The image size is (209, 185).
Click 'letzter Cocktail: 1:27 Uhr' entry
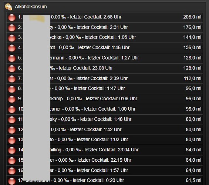(113, 58)
